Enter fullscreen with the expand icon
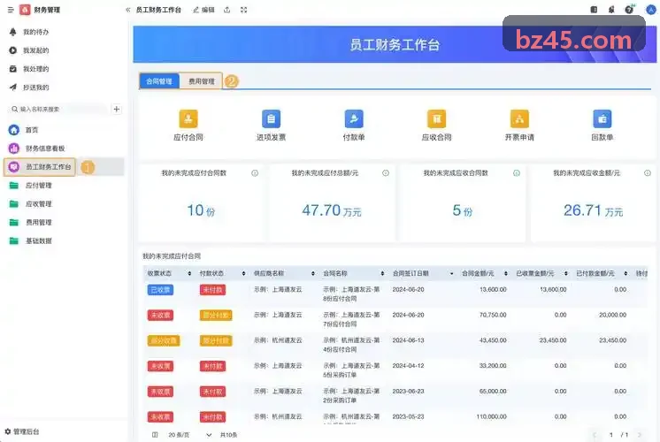 pyautogui.click(x=243, y=10)
